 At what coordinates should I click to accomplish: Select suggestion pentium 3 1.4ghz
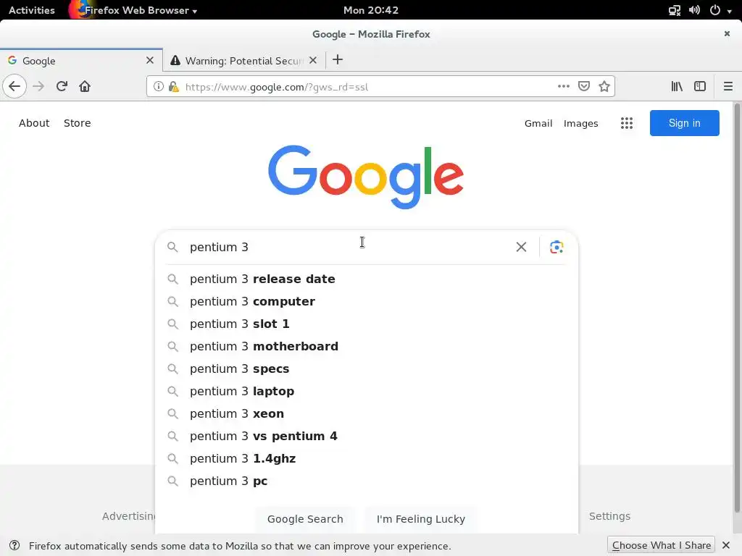(367, 458)
